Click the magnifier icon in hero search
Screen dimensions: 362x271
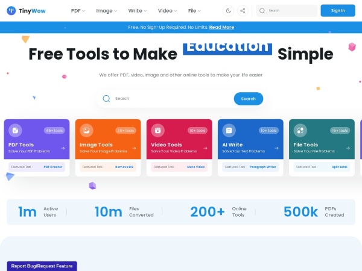point(106,99)
